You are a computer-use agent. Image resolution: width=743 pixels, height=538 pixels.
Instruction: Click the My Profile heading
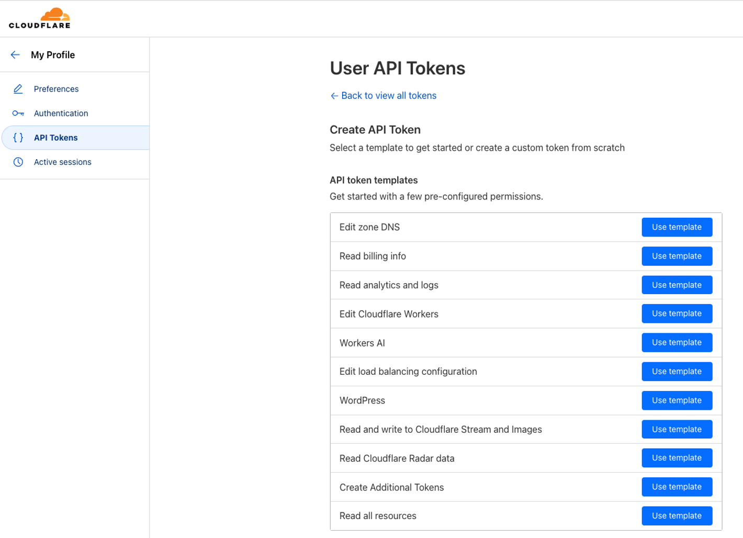tap(53, 55)
